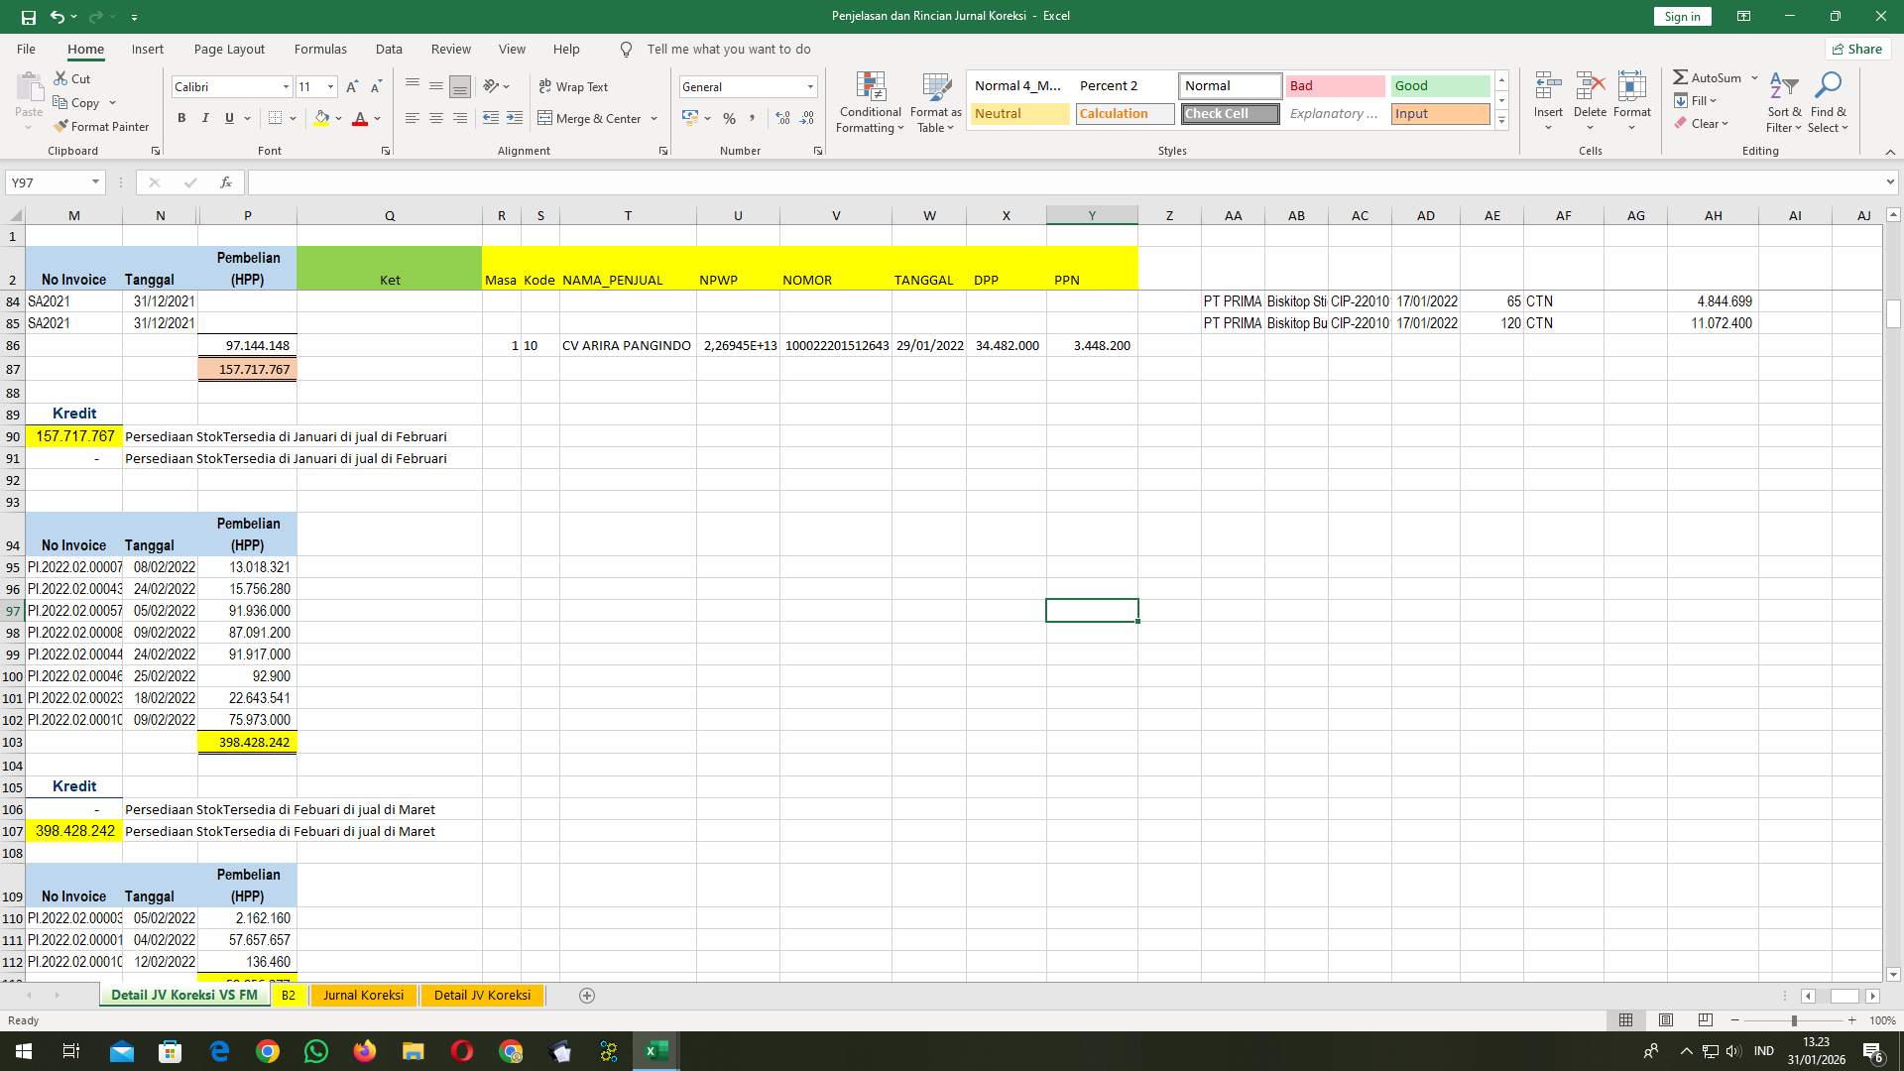The image size is (1904, 1071).
Task: Toggle Underline on the selected cell
Action: tap(228, 118)
